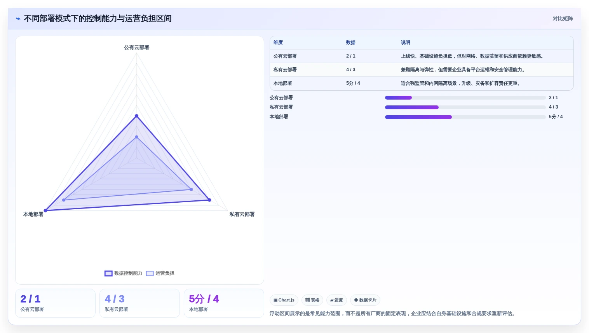Image resolution: width=589 pixels, height=333 pixels.
Task: Click the chart title 不同部署模式下的控制能力与运营负担区间
Action: pyautogui.click(x=98, y=19)
